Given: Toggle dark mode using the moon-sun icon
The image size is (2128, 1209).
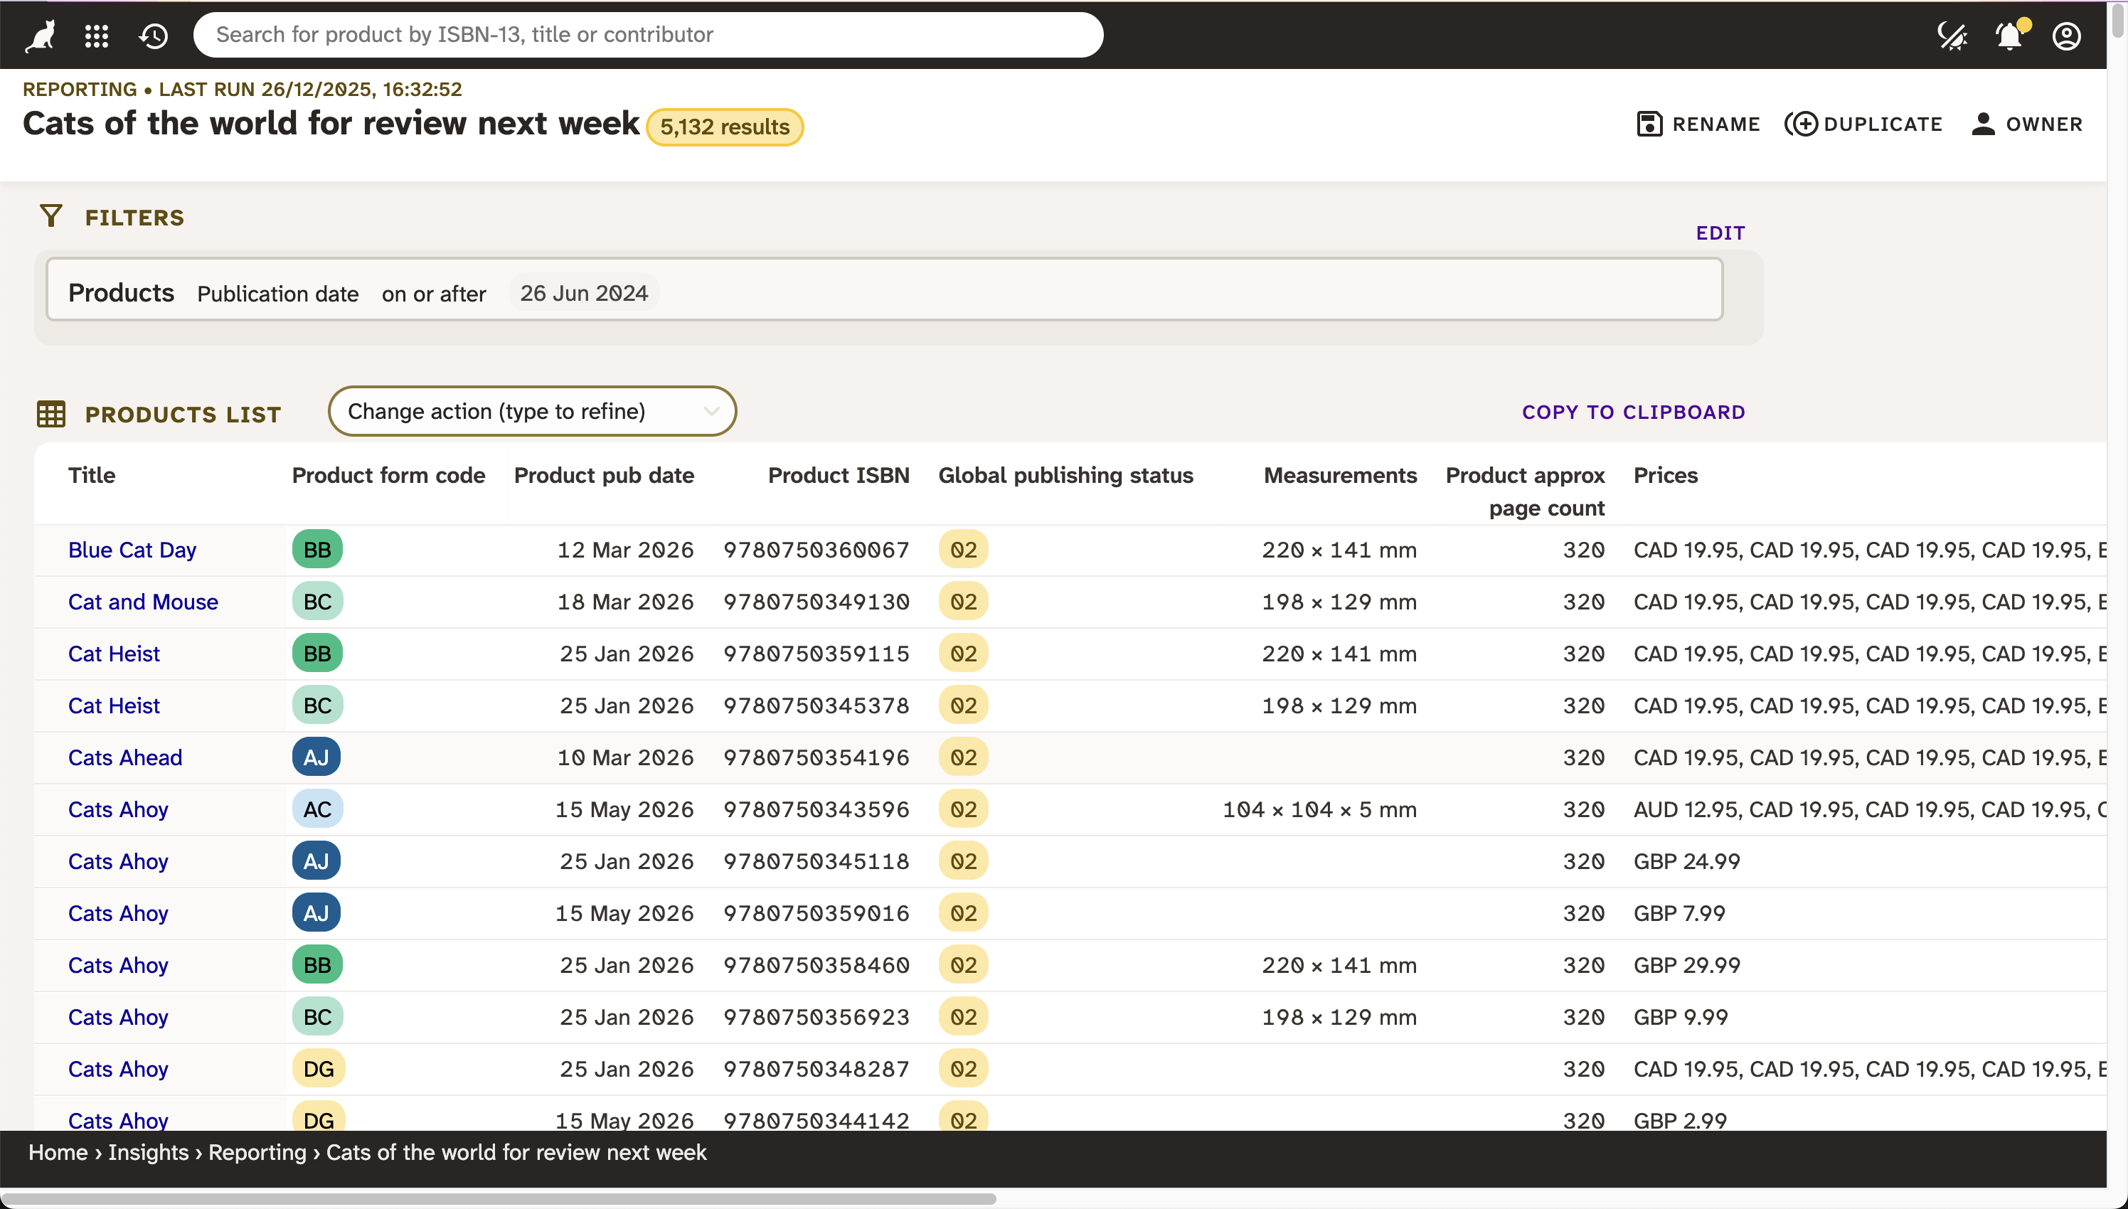Looking at the screenshot, I should click(1952, 35).
